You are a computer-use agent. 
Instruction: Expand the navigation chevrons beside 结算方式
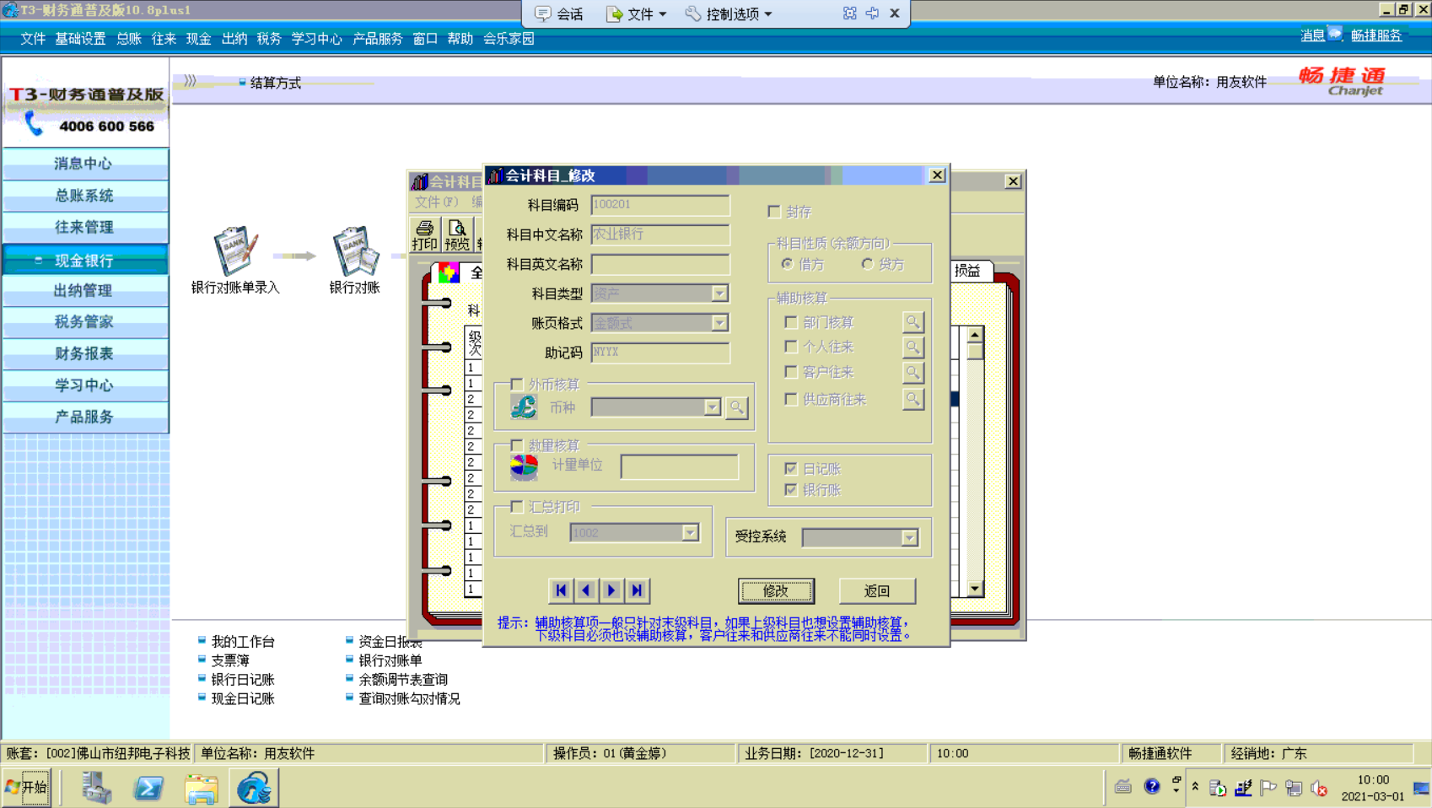click(191, 81)
